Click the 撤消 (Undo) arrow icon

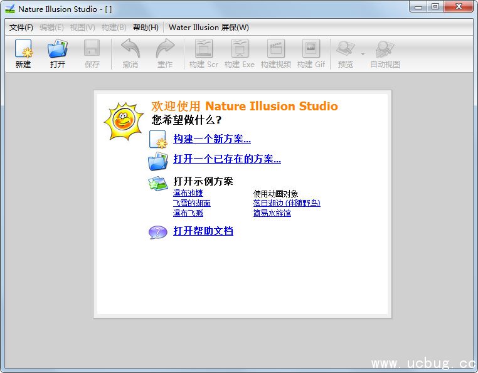130,50
